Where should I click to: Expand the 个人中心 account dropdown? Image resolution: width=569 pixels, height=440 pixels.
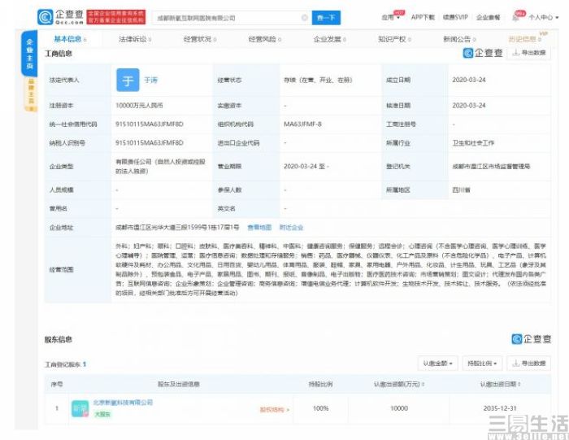[543, 17]
